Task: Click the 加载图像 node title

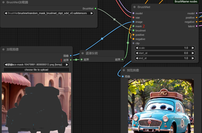Action: (13, 49)
